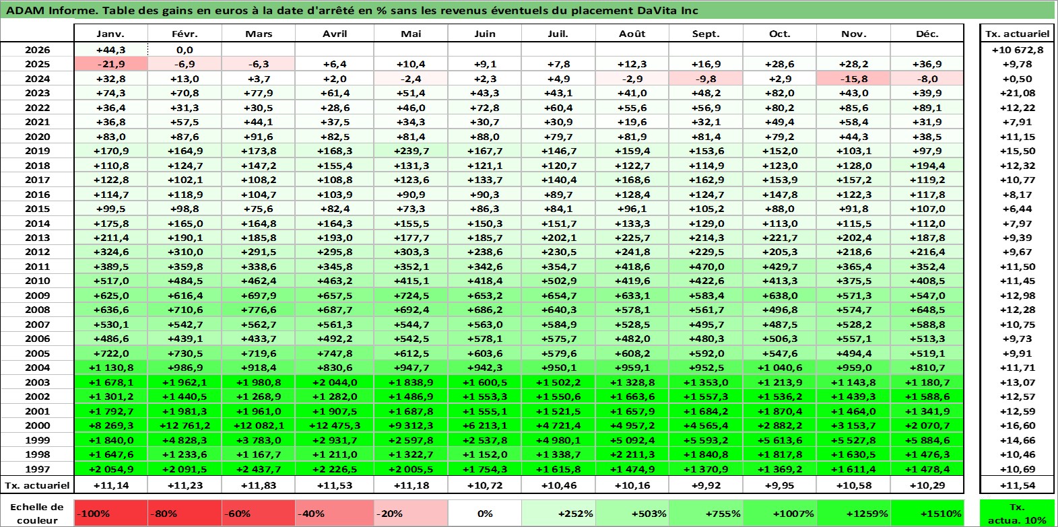Click the +11,54 overall actuarial rate cell
1058x527 pixels.
(x=1017, y=485)
